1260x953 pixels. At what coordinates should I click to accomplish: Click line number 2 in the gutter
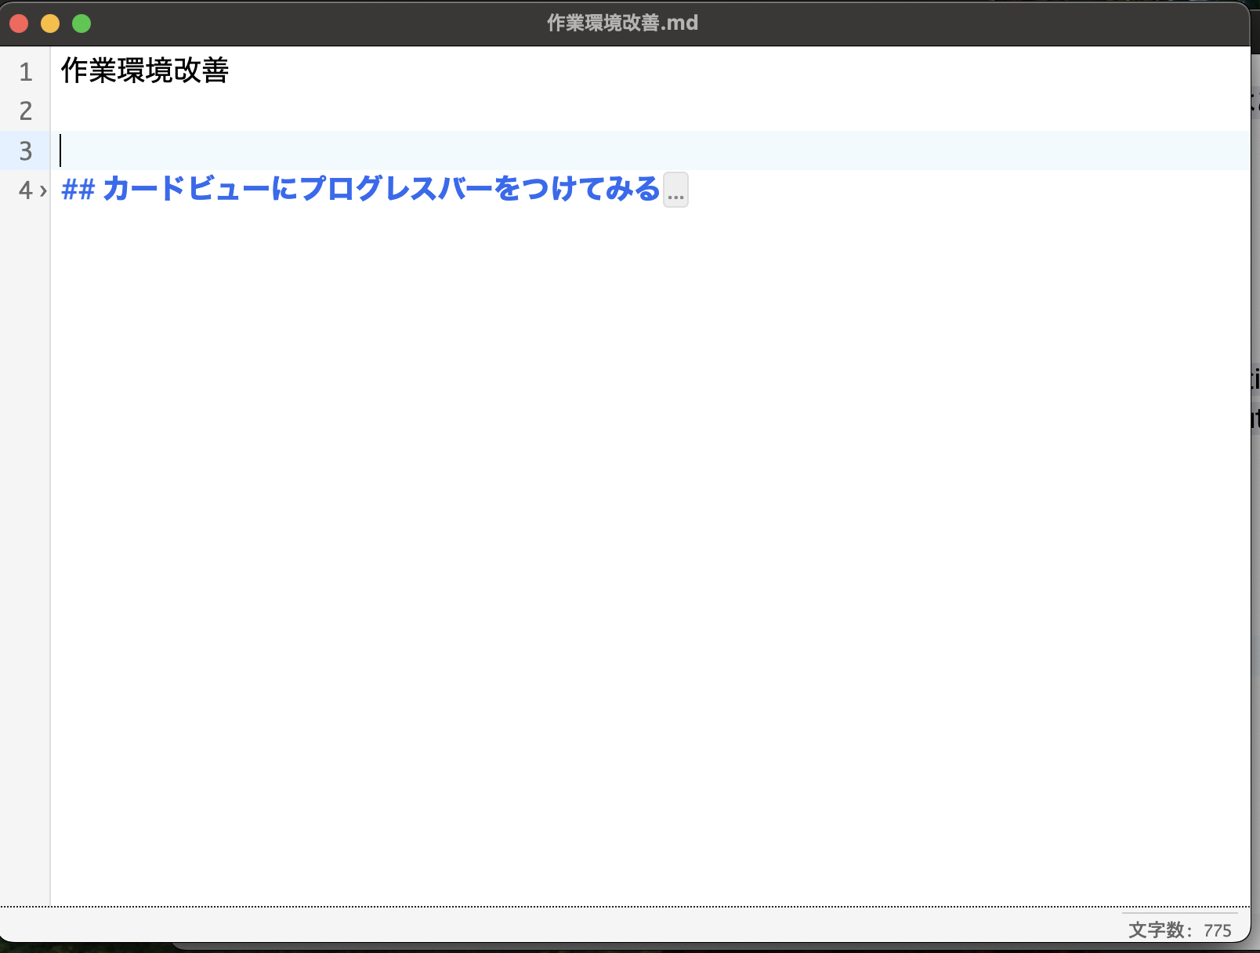point(26,111)
